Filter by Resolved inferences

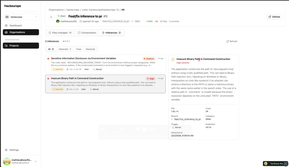(x=90, y=49)
